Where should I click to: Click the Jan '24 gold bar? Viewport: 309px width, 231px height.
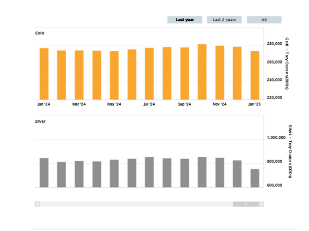pyautogui.click(x=44, y=73)
